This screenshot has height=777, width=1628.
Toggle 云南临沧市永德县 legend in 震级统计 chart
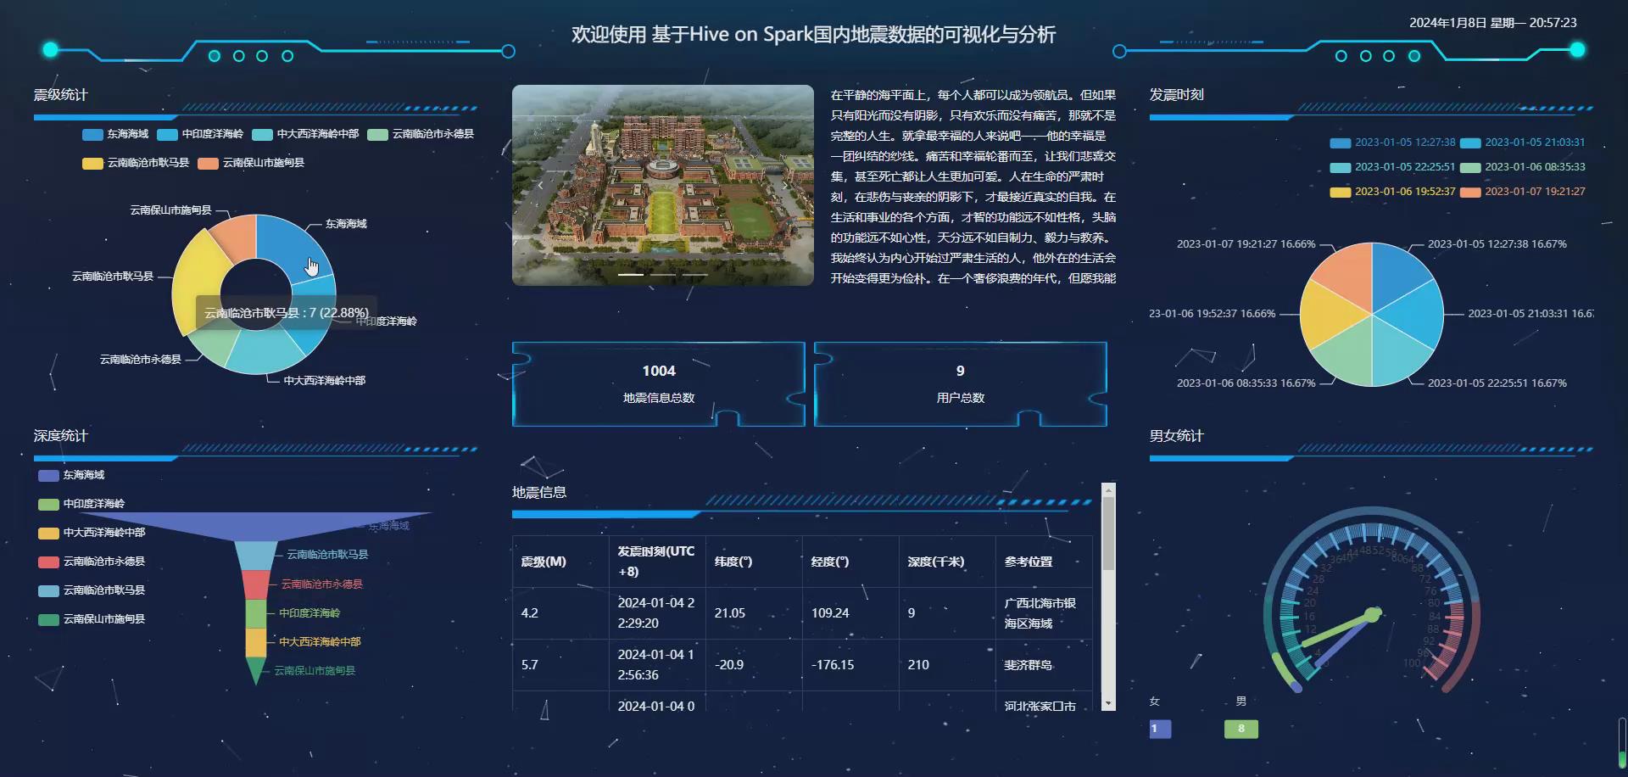click(421, 134)
